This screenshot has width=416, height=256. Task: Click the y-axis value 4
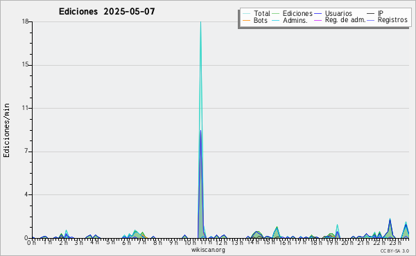[x=26, y=194]
